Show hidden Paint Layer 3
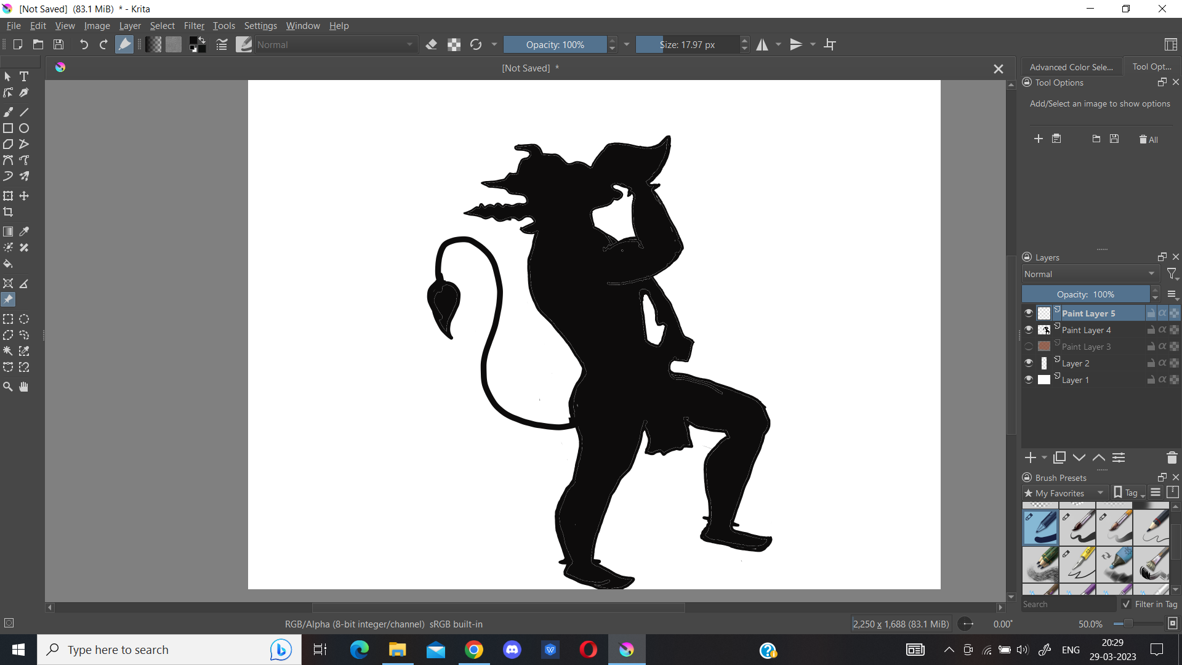Viewport: 1182px width, 665px height. (x=1028, y=347)
